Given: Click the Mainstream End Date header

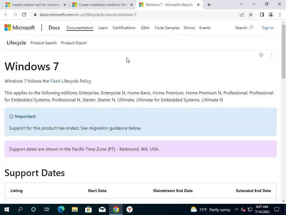Looking at the screenshot, I should click(x=173, y=191).
